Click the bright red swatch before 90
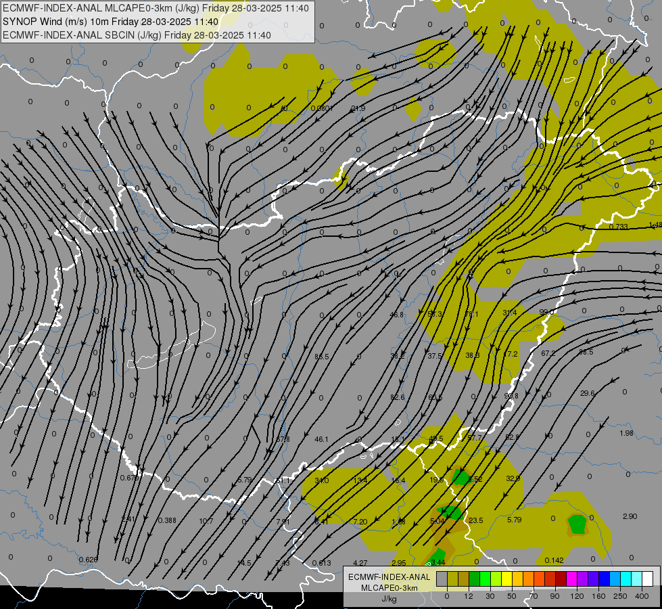 [x=550, y=579]
